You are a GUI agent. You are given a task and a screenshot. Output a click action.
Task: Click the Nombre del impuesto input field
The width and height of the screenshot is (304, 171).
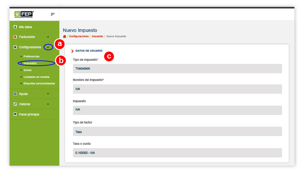[x=177, y=89]
